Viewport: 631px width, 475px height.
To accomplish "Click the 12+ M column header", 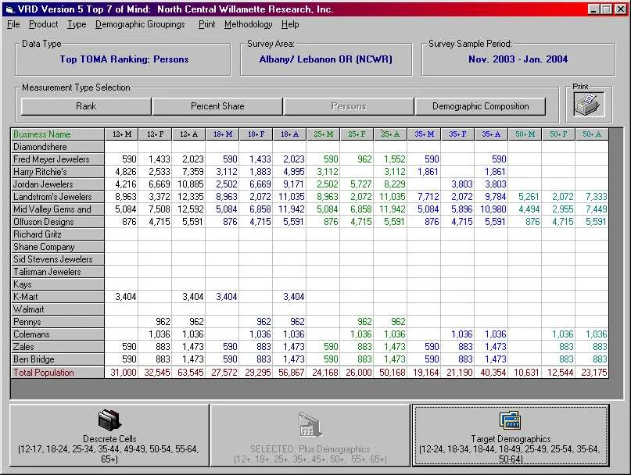I will pyautogui.click(x=122, y=134).
